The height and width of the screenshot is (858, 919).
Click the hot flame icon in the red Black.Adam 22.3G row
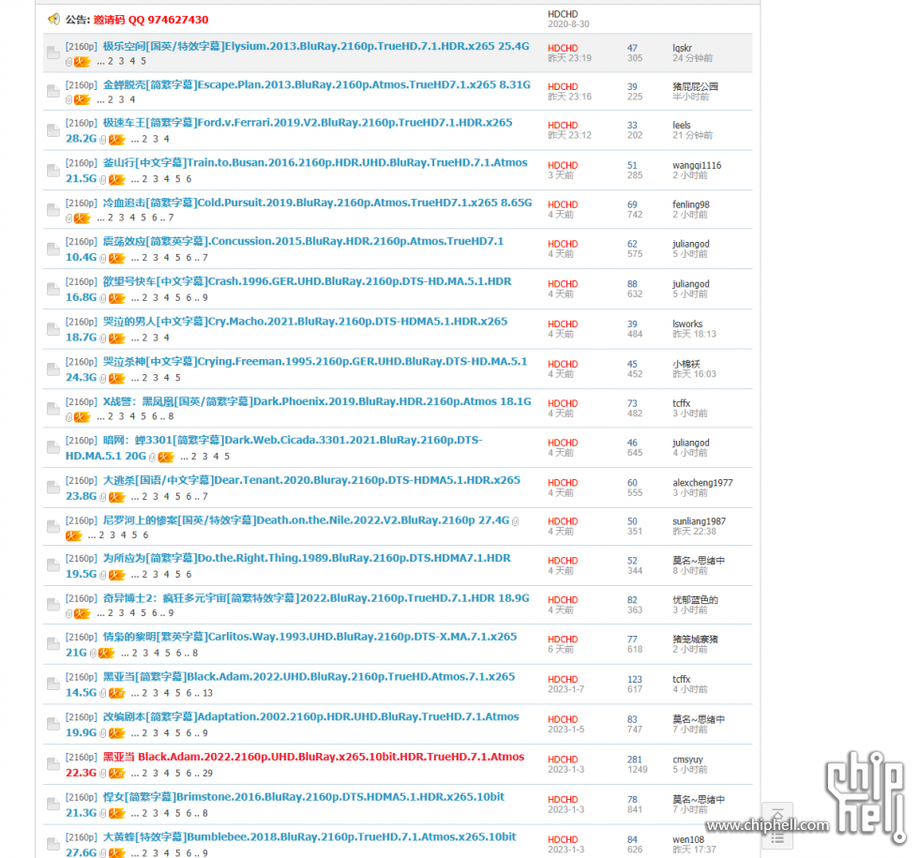tap(116, 773)
